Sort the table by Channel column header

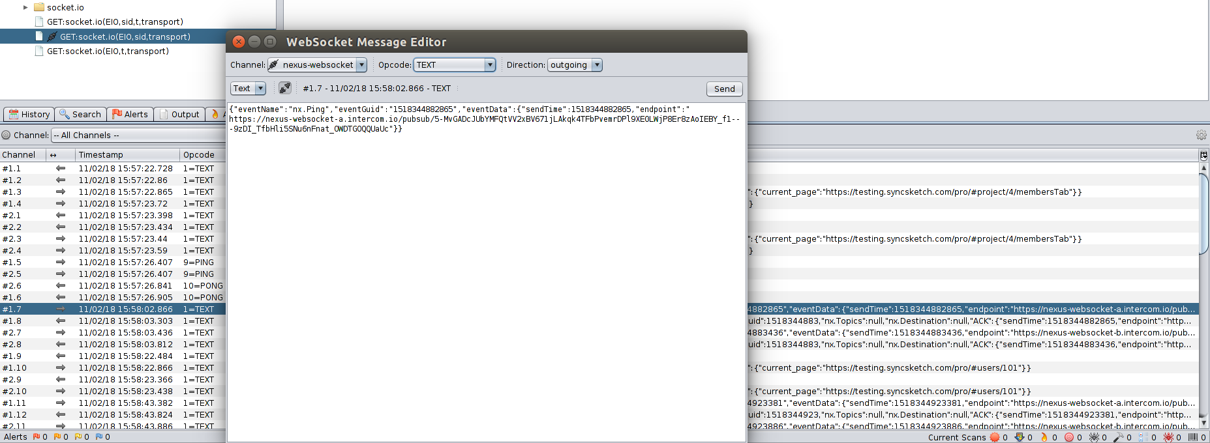[23, 154]
